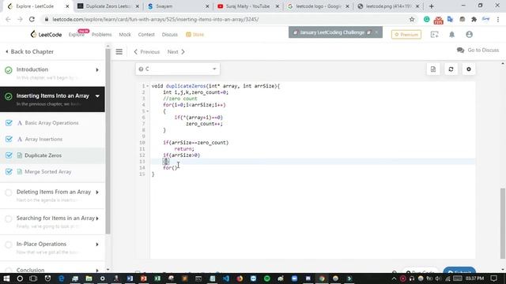
Task: Bookmark the page with star icon
Action: pos(412,19)
